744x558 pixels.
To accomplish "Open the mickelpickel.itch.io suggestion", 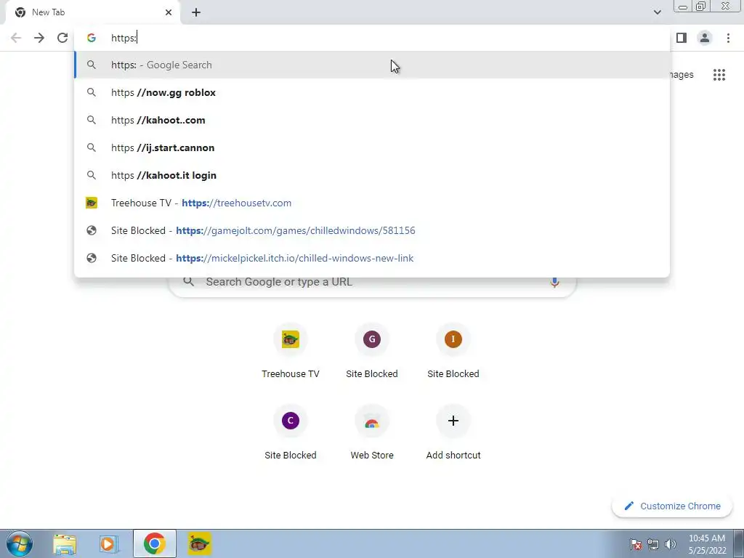I will pos(371,258).
